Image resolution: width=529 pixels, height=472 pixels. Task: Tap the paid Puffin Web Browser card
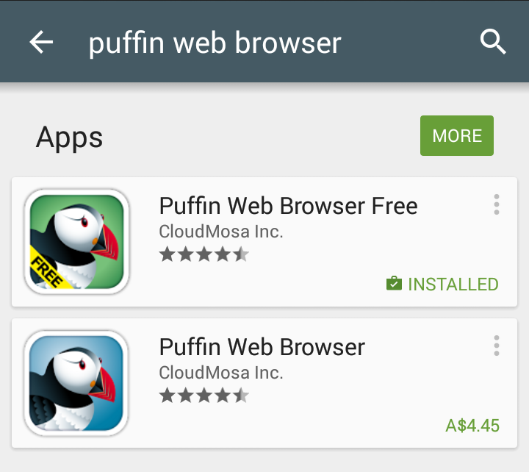(x=264, y=383)
